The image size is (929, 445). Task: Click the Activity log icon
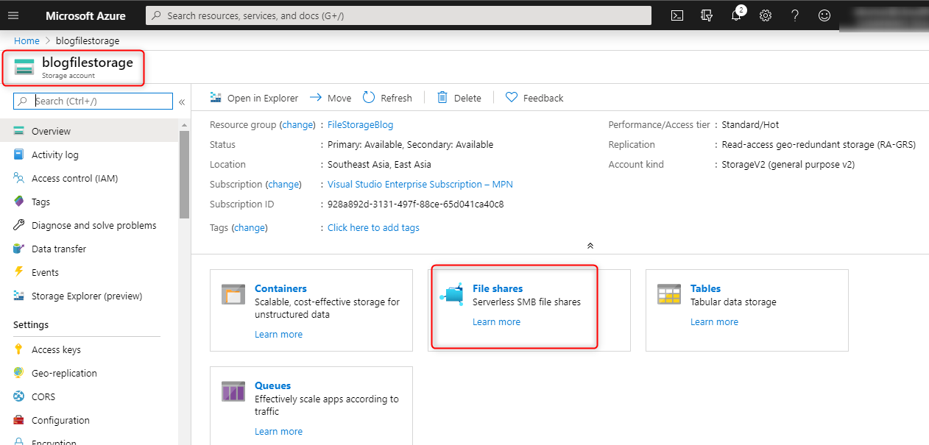[19, 154]
